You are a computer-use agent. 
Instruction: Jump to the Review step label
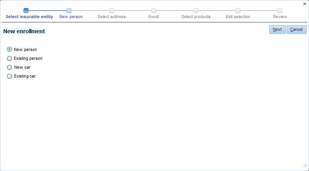280,17
